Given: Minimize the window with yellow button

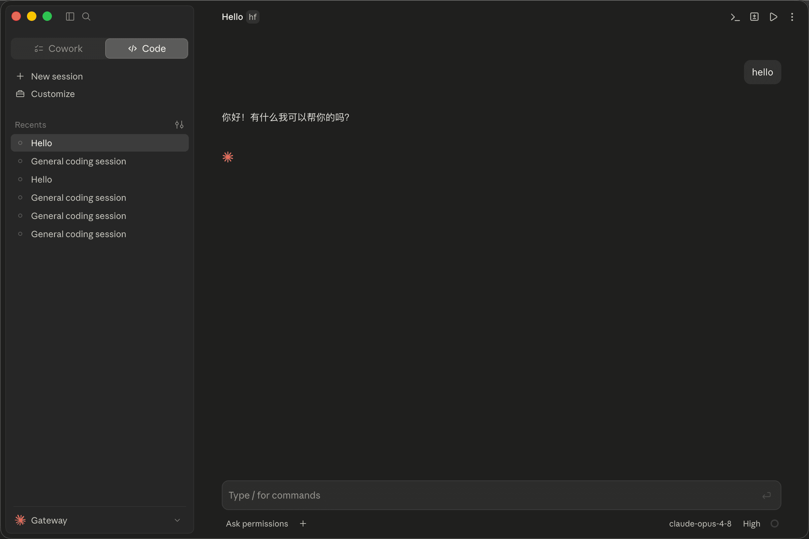Looking at the screenshot, I should click(x=32, y=17).
